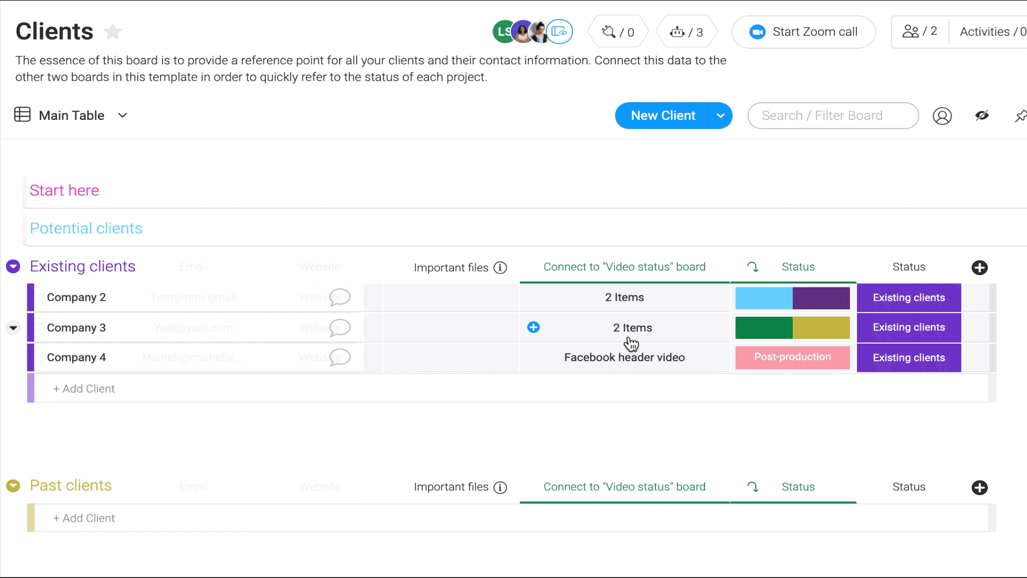Click Add Client in Past clients group

pyautogui.click(x=84, y=518)
